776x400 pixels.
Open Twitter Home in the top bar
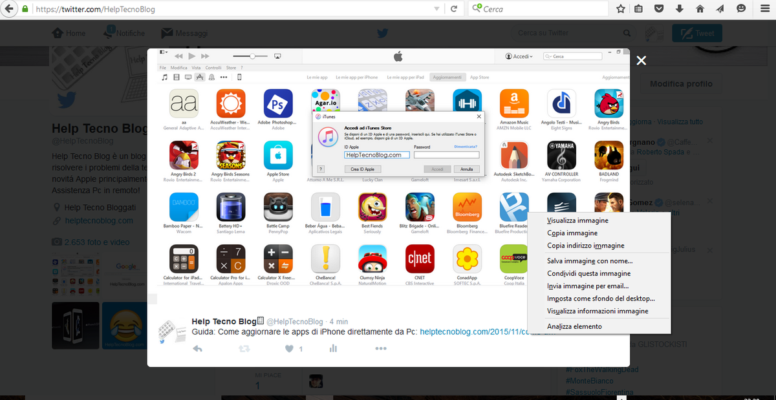[69, 33]
